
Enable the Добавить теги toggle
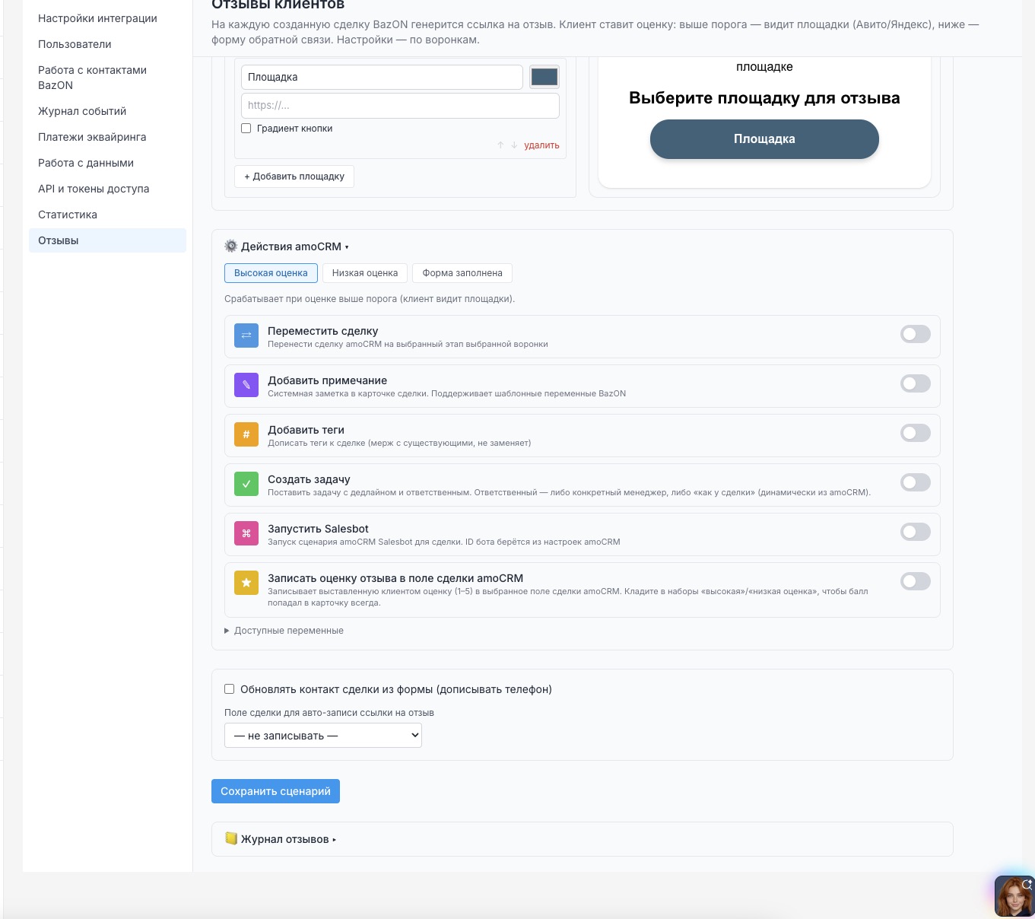(916, 433)
